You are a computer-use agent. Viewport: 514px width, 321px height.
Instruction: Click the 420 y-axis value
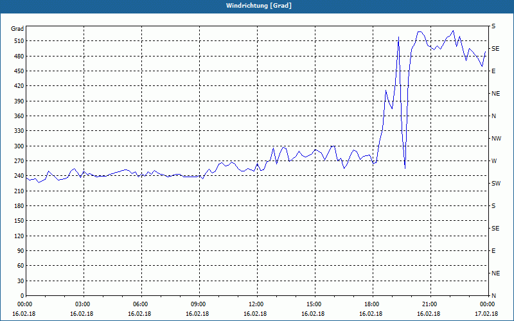tap(19, 86)
